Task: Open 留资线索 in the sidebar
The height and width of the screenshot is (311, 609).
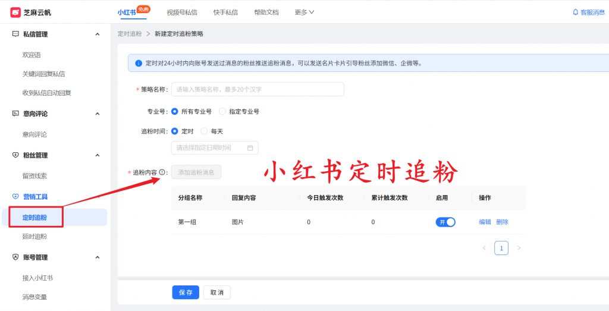Action: point(34,176)
